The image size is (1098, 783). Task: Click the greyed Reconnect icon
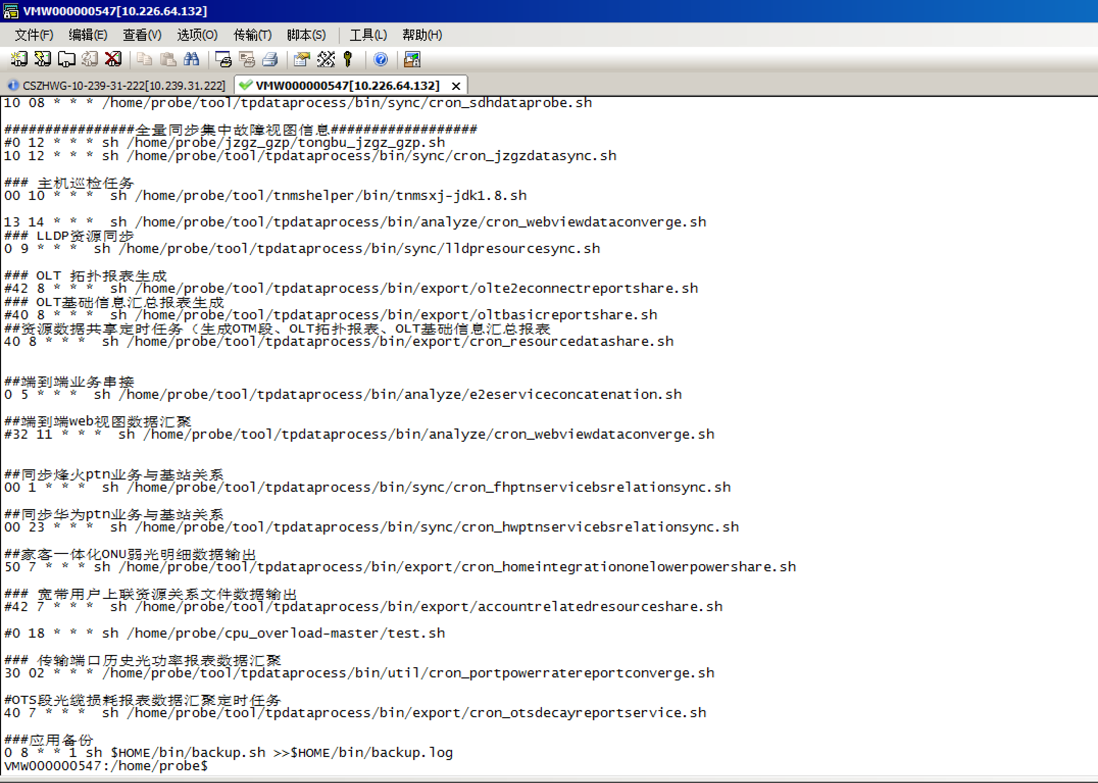90,60
